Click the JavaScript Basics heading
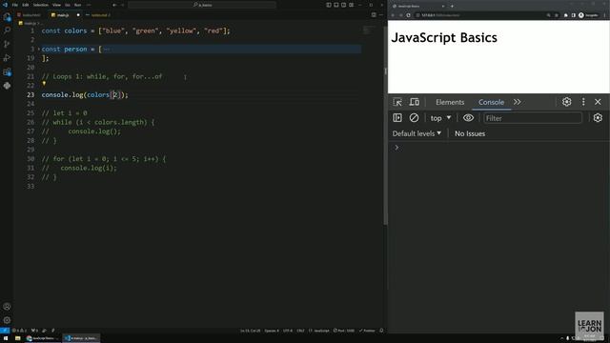This screenshot has width=610, height=343. (x=444, y=38)
